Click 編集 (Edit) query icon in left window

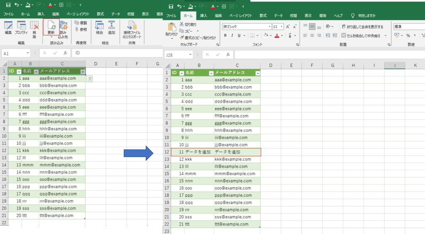(x=8, y=28)
